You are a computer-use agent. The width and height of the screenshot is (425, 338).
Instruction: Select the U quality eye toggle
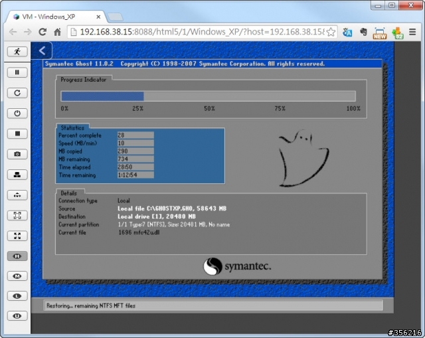17,316
